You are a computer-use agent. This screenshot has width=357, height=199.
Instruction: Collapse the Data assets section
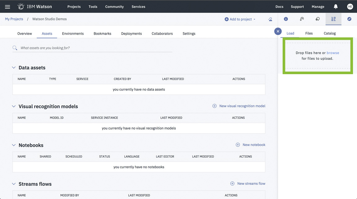[14, 68]
